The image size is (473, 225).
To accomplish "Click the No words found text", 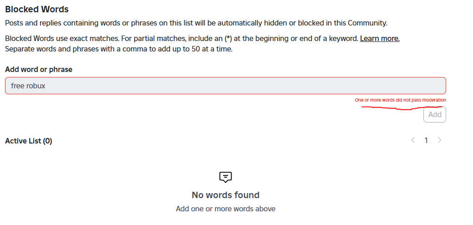I will (x=225, y=195).
